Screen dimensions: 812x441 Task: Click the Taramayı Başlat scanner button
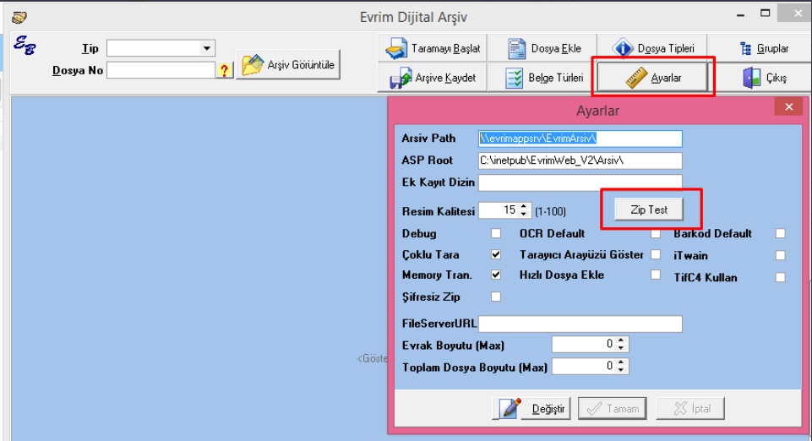click(433, 48)
